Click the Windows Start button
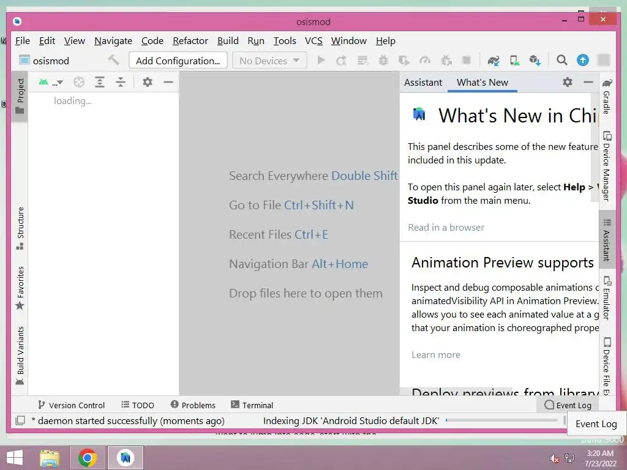This screenshot has width=627, height=470. point(15,458)
